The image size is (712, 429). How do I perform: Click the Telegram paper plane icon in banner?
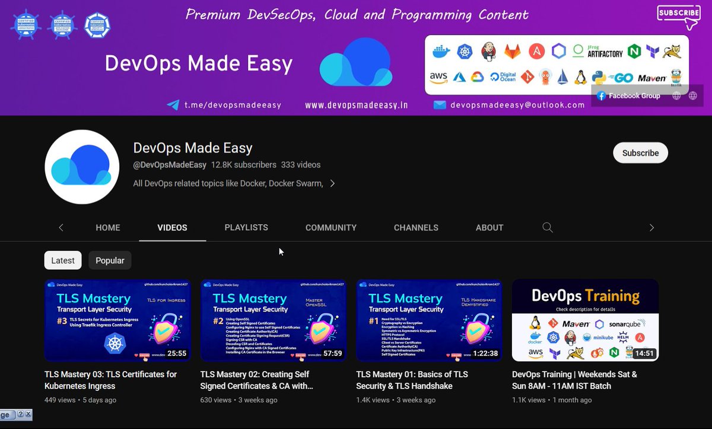click(173, 105)
